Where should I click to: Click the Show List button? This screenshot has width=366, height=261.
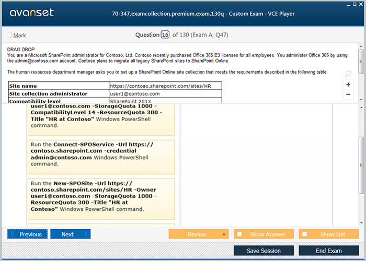[x=329, y=234]
